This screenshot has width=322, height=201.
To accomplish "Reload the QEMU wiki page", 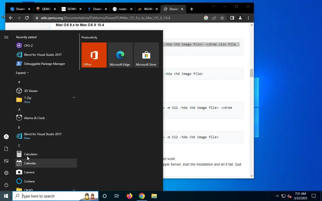I will pos(27,18).
